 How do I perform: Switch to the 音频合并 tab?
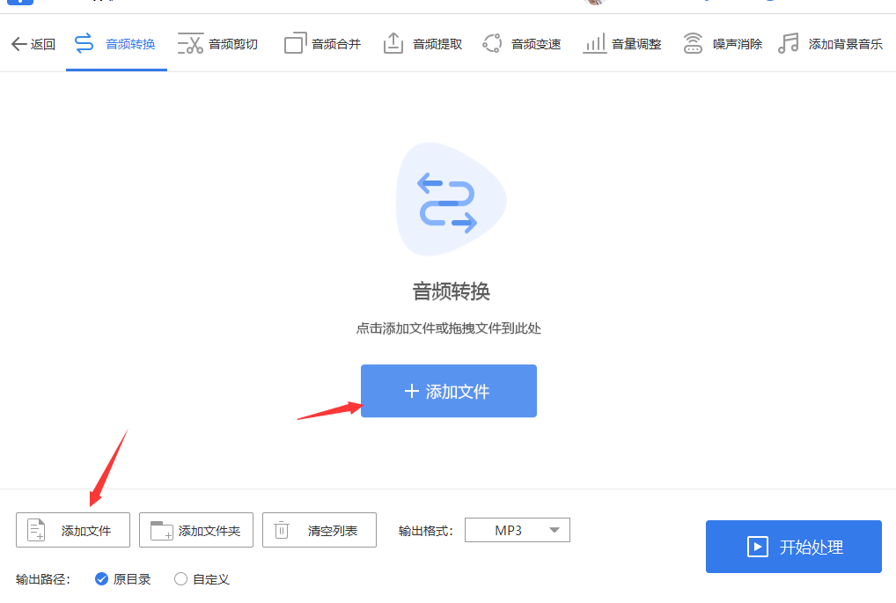(x=323, y=44)
